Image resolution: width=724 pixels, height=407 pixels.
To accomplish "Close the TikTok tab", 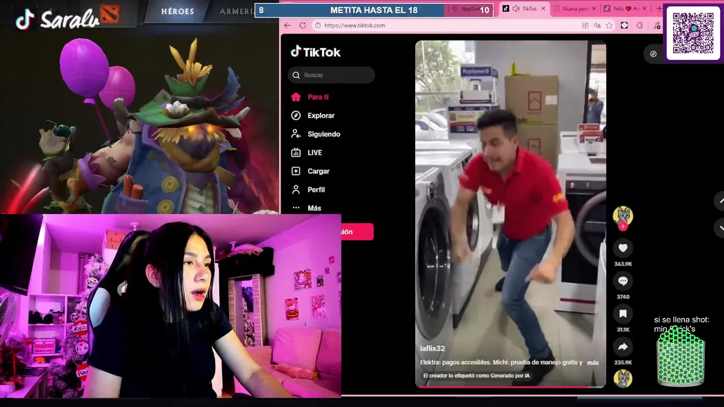I will tap(544, 9).
